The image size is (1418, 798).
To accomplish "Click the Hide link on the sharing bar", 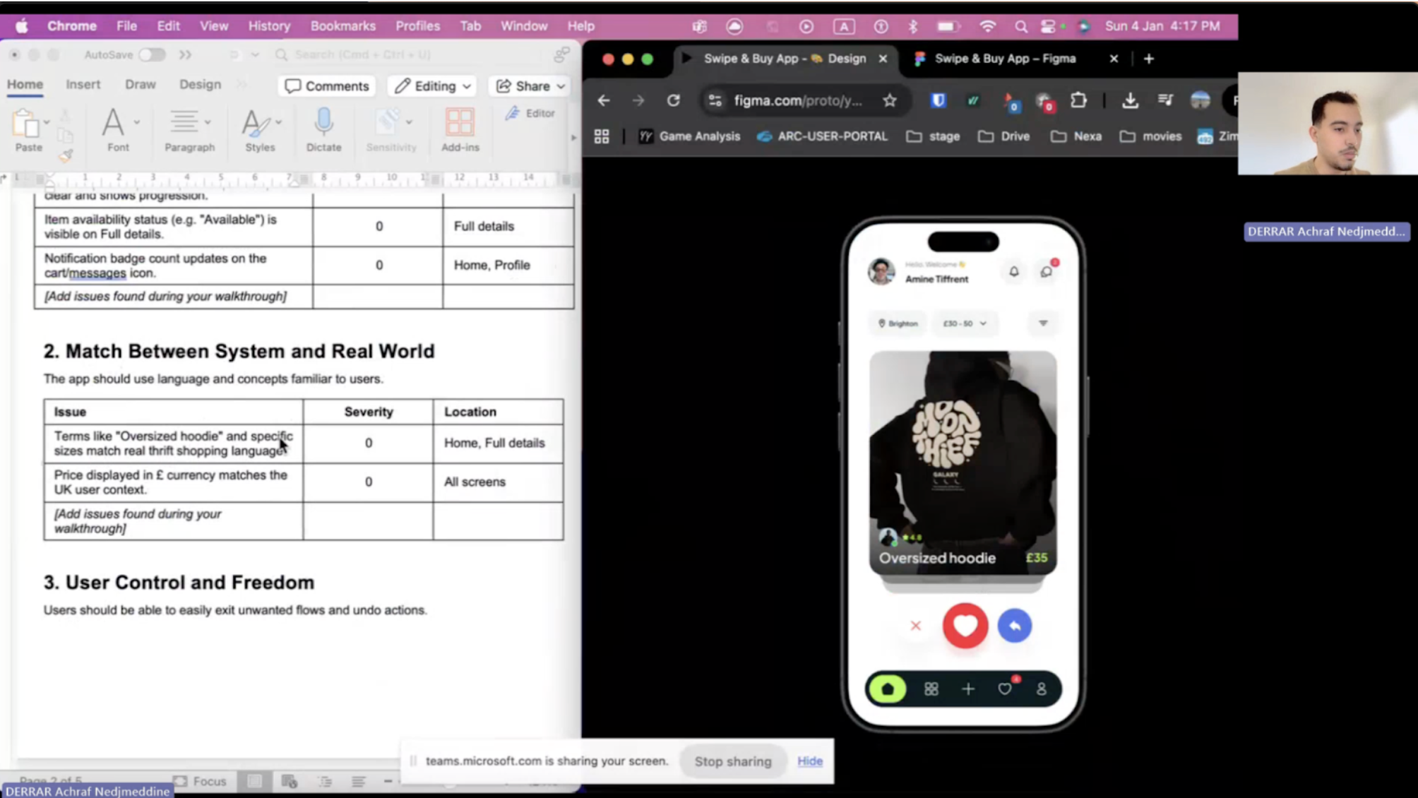I will click(x=809, y=761).
